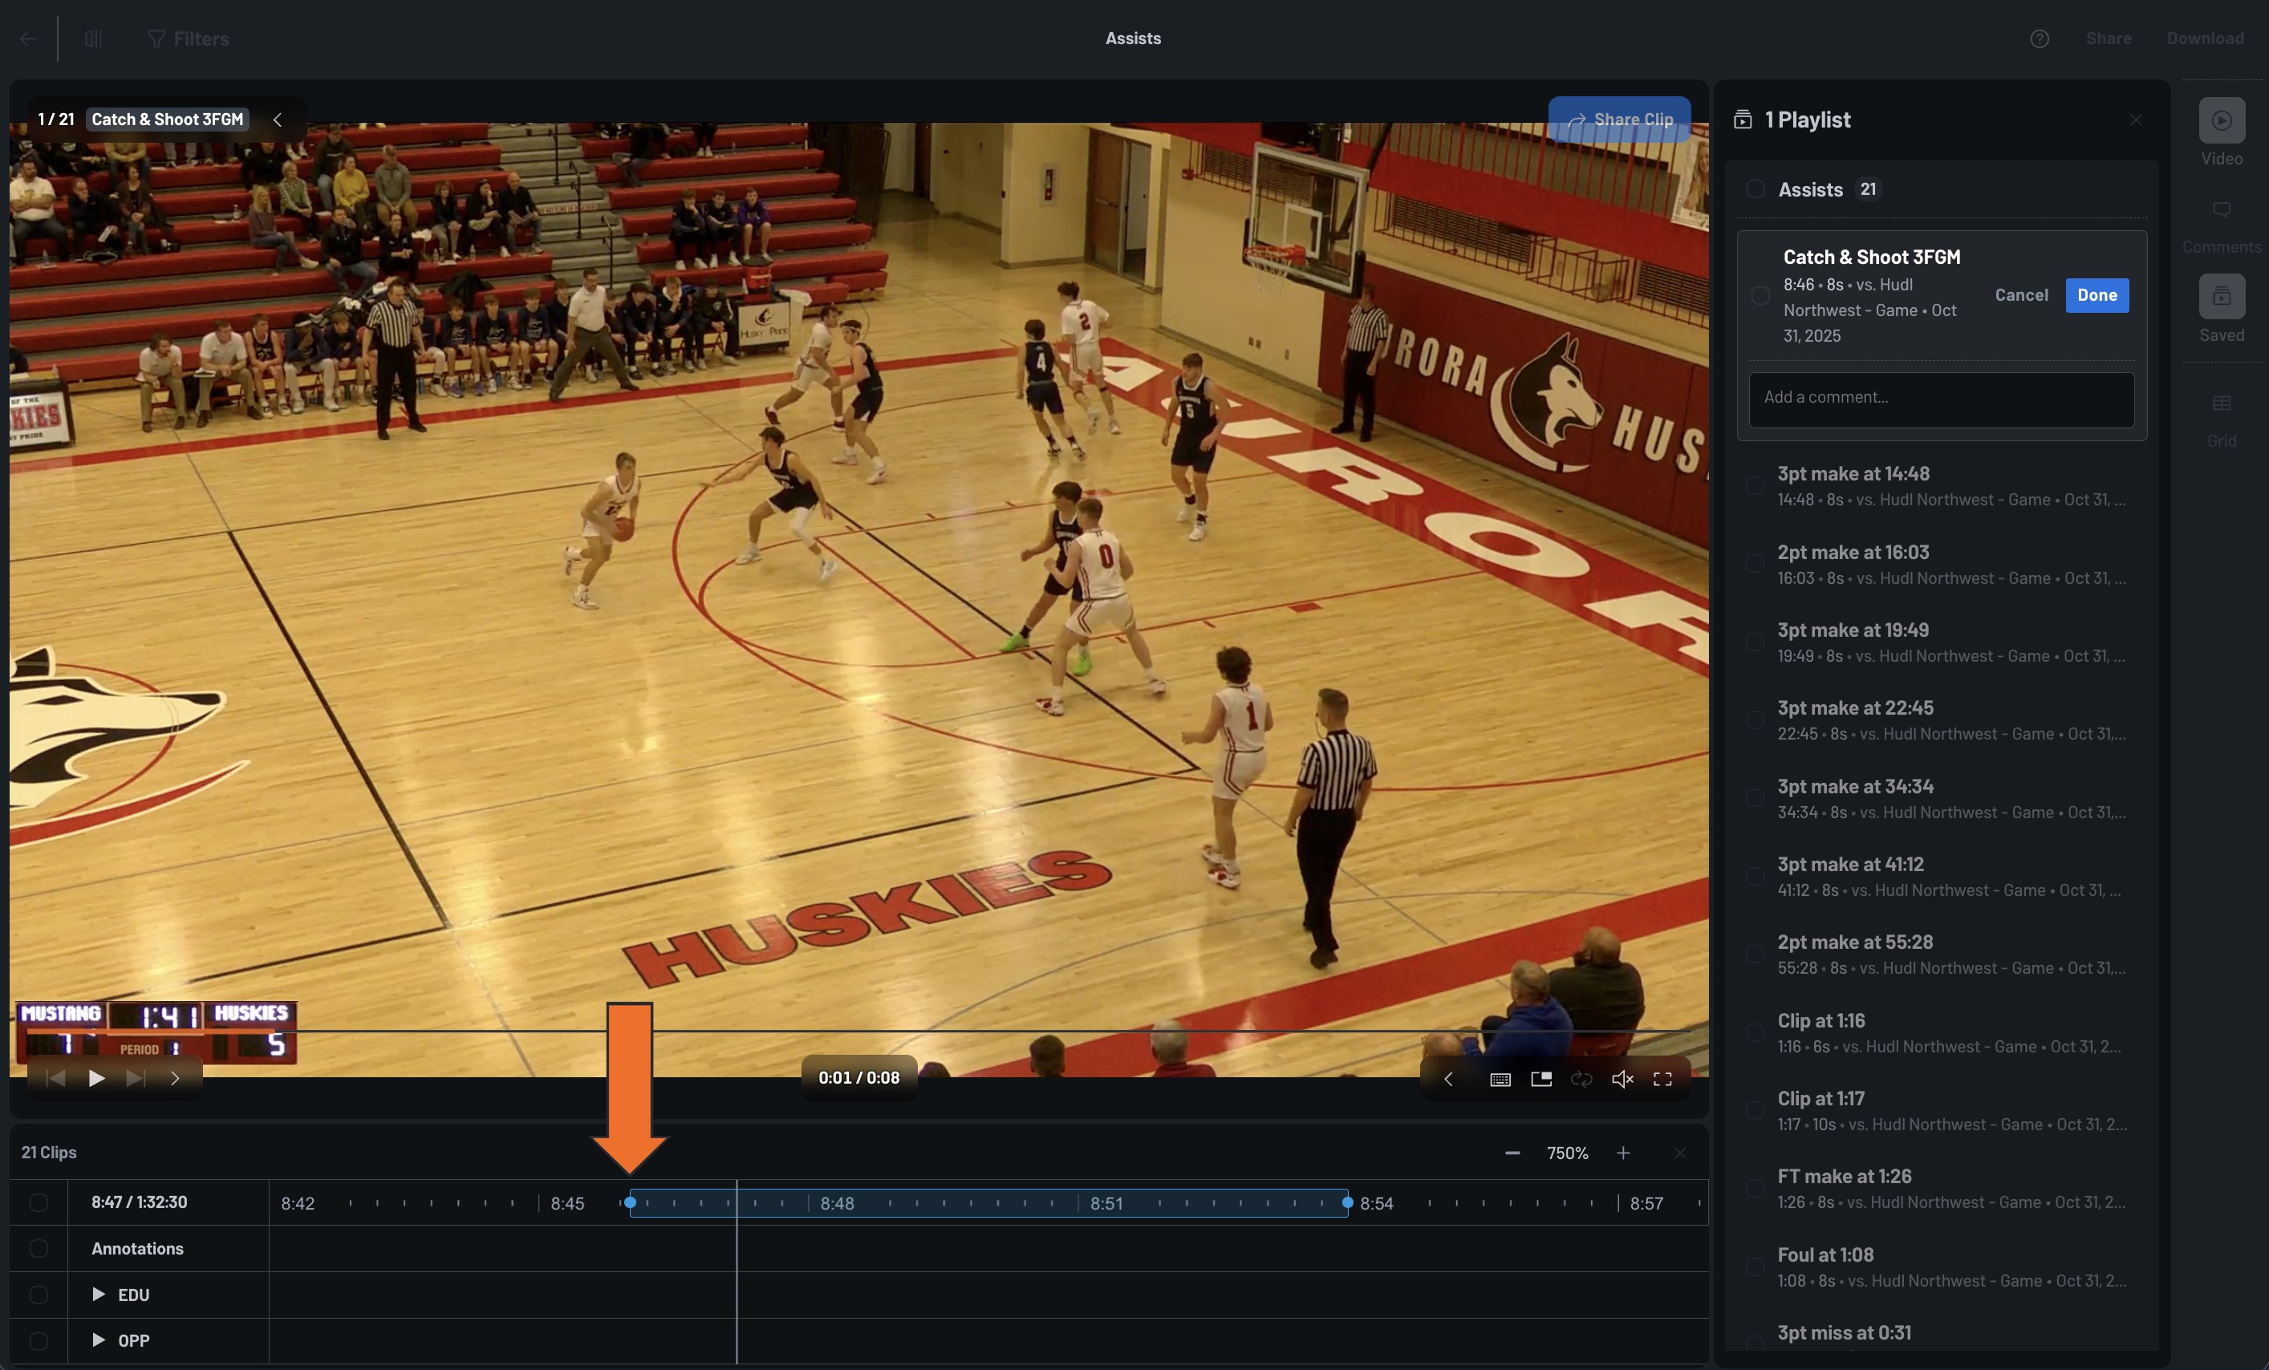The height and width of the screenshot is (1370, 2269).
Task: Toggle the OPP row circle
Action: click(x=39, y=1340)
